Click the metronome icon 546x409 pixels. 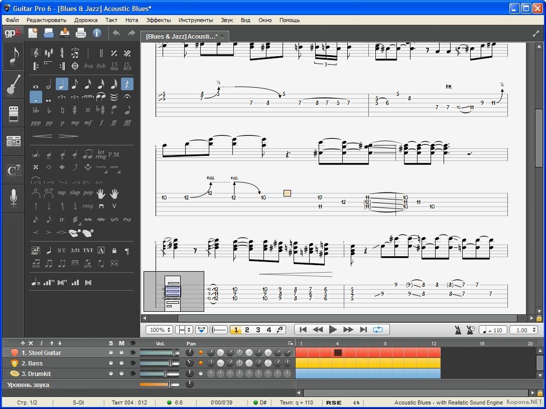point(458,330)
